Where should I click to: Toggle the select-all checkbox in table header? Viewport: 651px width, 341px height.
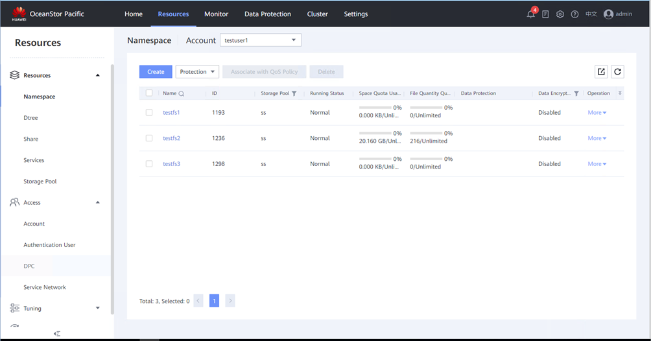click(x=149, y=93)
